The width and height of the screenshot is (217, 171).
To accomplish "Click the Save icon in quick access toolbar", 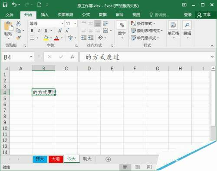I will click(x=5, y=5).
